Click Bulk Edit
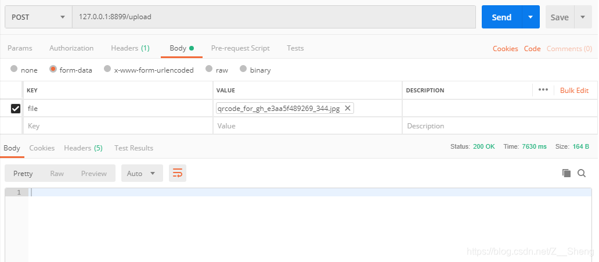The image size is (599, 262). [x=574, y=91]
